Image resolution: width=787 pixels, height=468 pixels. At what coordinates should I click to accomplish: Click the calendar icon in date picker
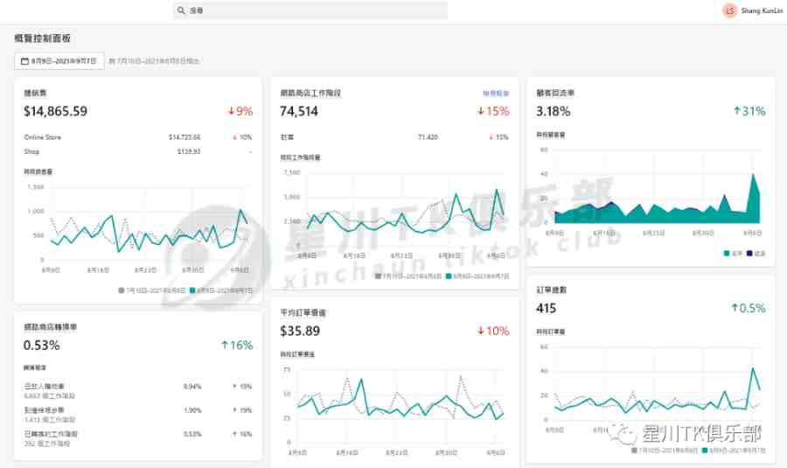(24, 61)
